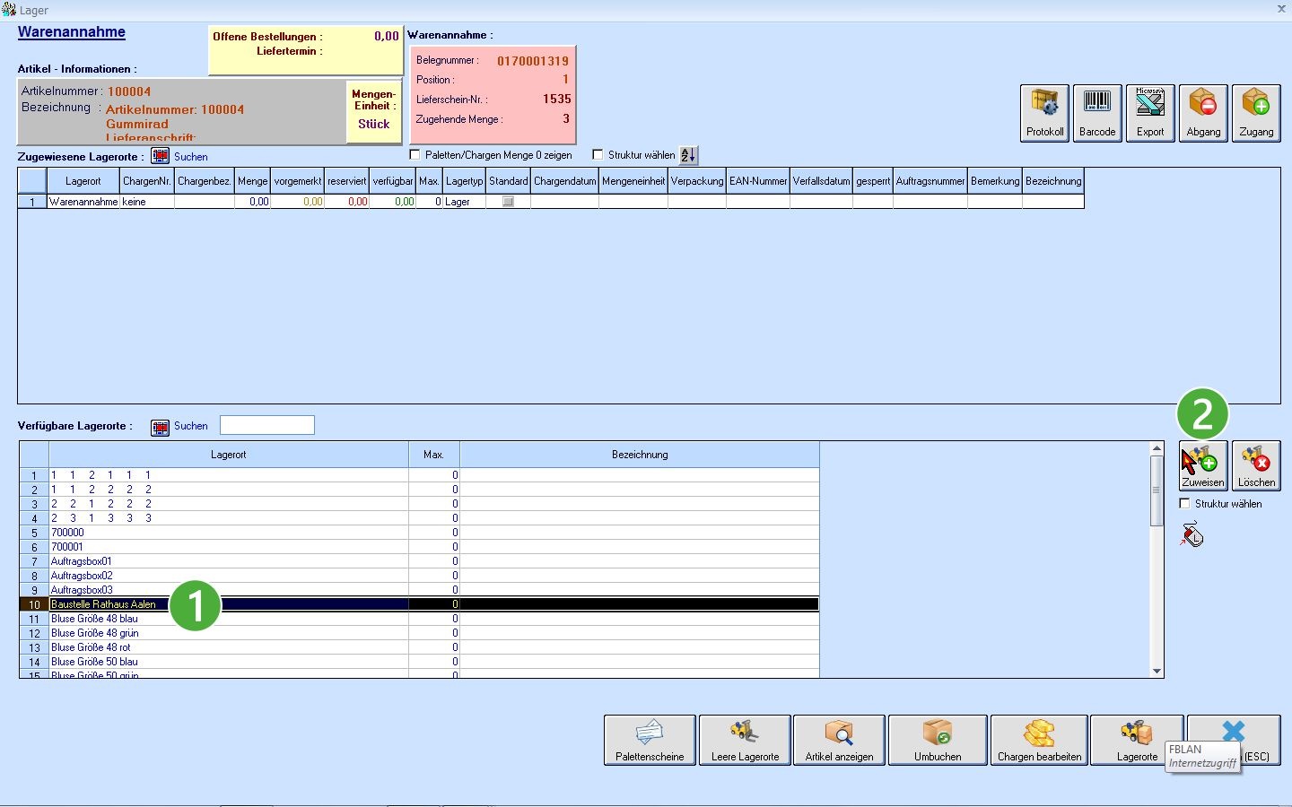Open the Protokoll log button

[x=1044, y=113]
